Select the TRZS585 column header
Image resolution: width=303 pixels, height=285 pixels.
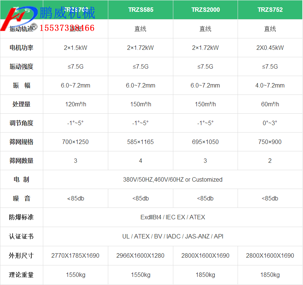(140, 10)
